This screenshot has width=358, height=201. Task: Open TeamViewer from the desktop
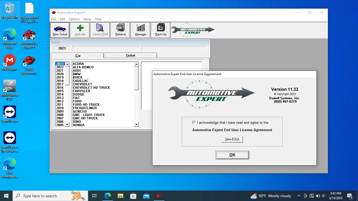pyautogui.click(x=10, y=111)
